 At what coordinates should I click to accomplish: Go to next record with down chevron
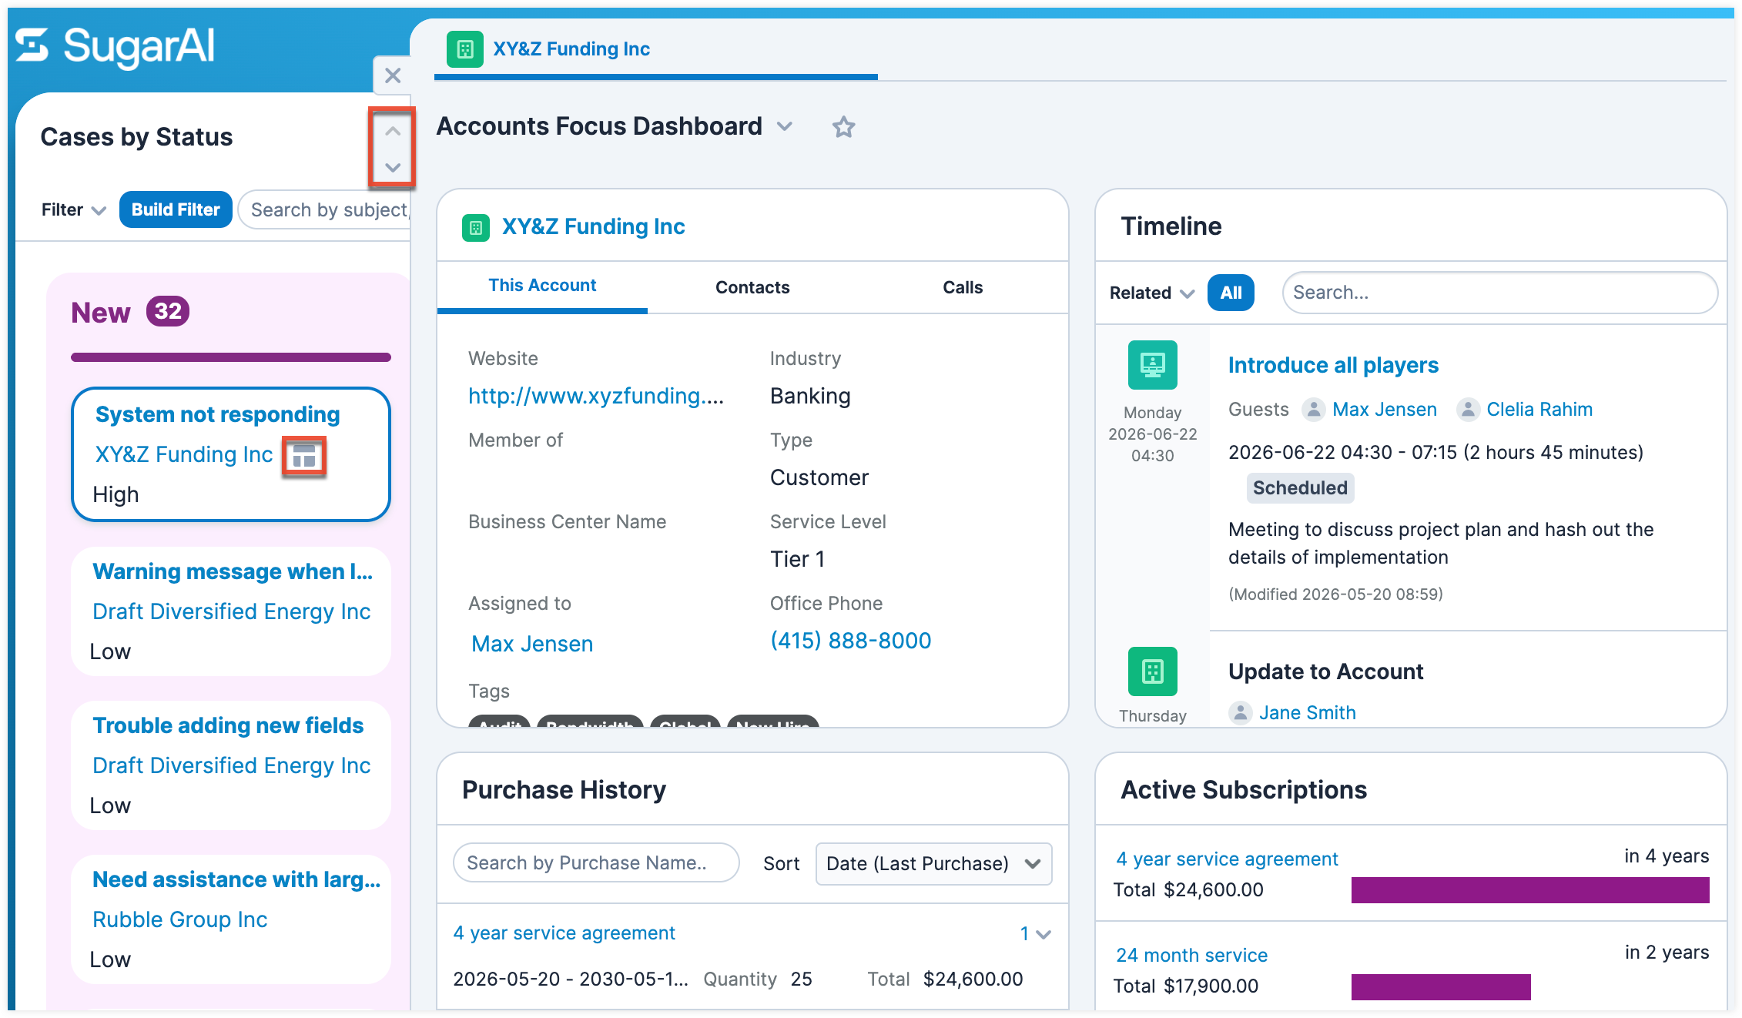click(x=393, y=167)
